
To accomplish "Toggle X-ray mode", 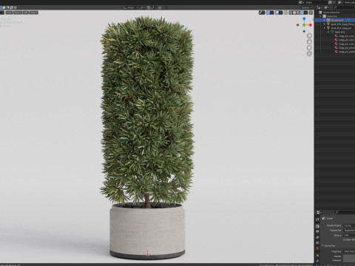I will [x=285, y=13].
